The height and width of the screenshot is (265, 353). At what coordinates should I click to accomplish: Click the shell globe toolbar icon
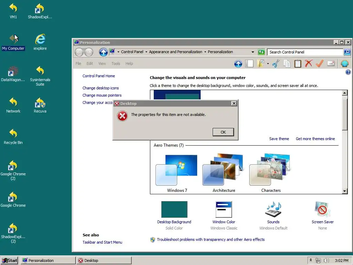click(345, 63)
